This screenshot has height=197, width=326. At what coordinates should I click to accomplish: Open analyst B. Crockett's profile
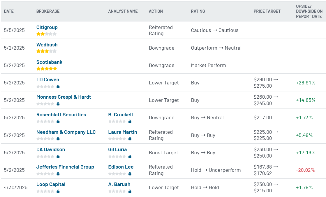(121, 115)
